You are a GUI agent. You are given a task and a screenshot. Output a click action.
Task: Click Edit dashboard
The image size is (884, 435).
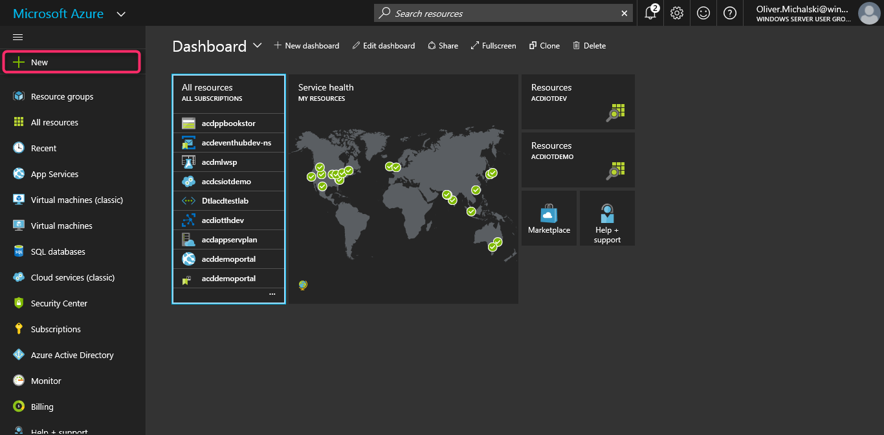pyautogui.click(x=384, y=46)
